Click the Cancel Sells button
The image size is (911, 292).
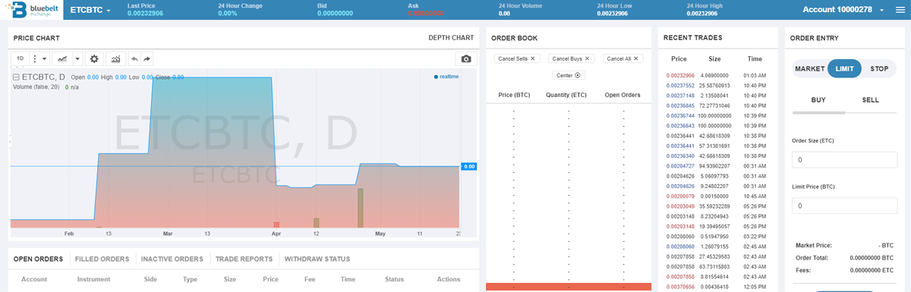click(516, 58)
